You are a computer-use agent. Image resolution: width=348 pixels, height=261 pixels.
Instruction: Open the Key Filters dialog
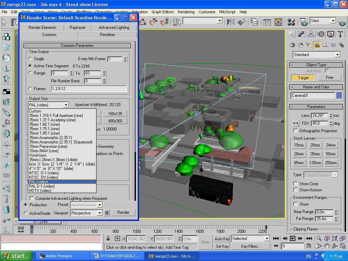[251, 246]
